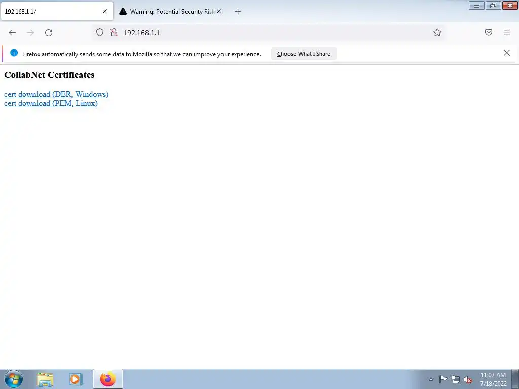This screenshot has width=519, height=389.
Task: Minimize the Firefox window
Action: pos(476,5)
